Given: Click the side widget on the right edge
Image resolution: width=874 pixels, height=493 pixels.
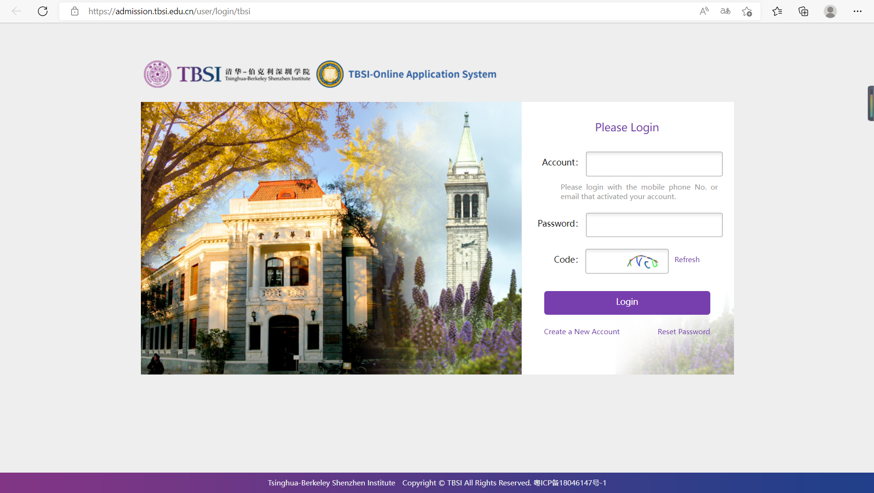Looking at the screenshot, I should click(871, 103).
